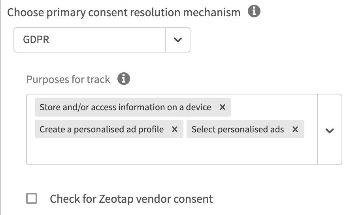The width and height of the screenshot is (351, 215).
Task: Expand the Purposes for track chevron
Action: pyautogui.click(x=329, y=130)
